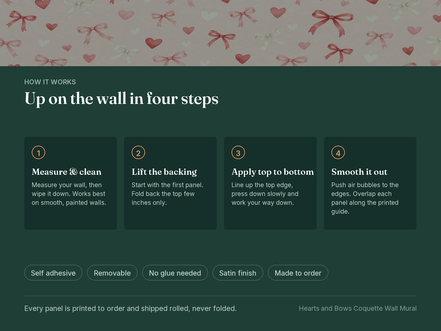441x331 pixels.
Task: Click the Hearts and Bows Coquette Wall Mural link
Action: [x=358, y=309]
